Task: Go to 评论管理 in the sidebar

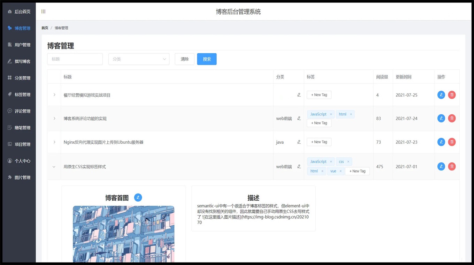Action: point(22,111)
